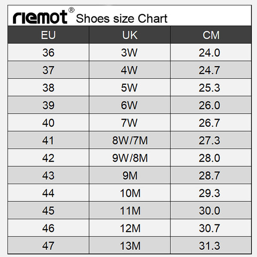The height and width of the screenshot is (257, 257).
Task: Click the 9W/8M UK size cell
Action: [130, 158]
